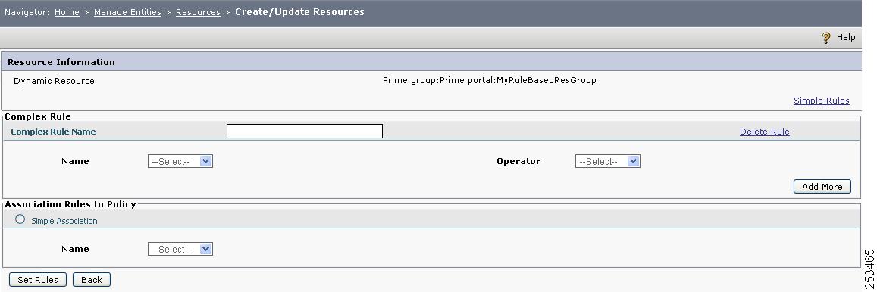Open Association Rules Name dropdown
The width and height of the screenshot is (877, 292).
(180, 249)
